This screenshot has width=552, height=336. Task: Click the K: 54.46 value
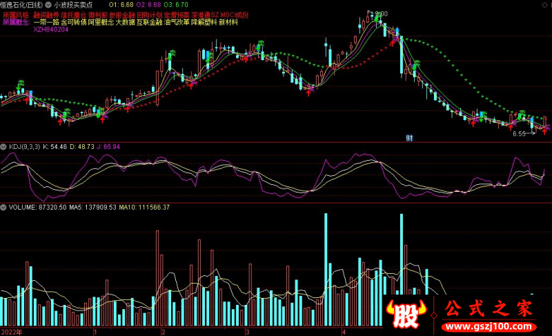[55, 147]
